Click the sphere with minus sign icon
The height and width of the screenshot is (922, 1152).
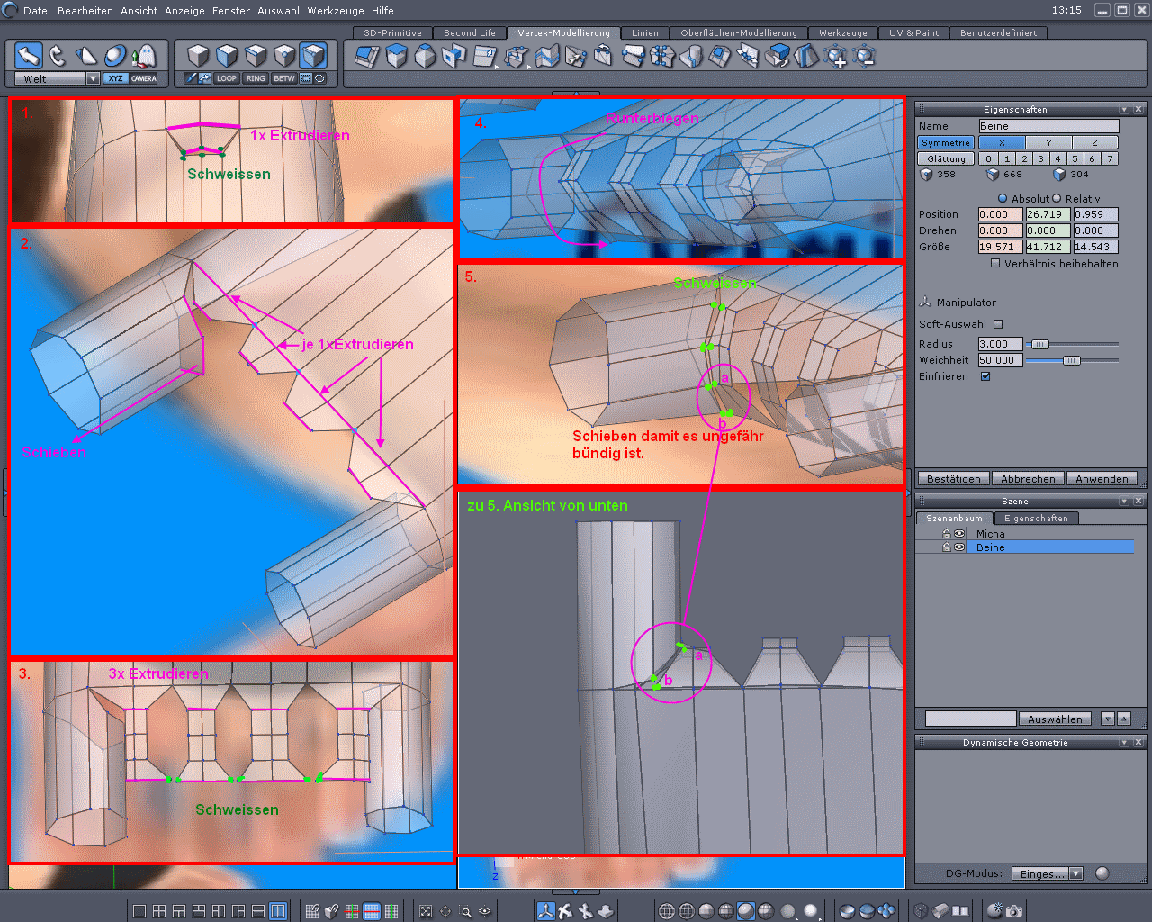(x=865, y=57)
